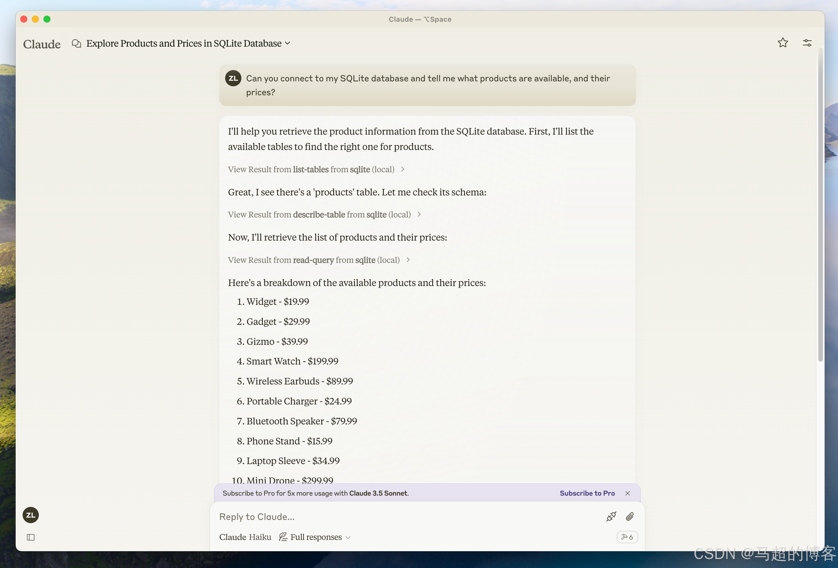Toggle the sidebar panel icon
This screenshot has height=568, width=838.
point(31,537)
